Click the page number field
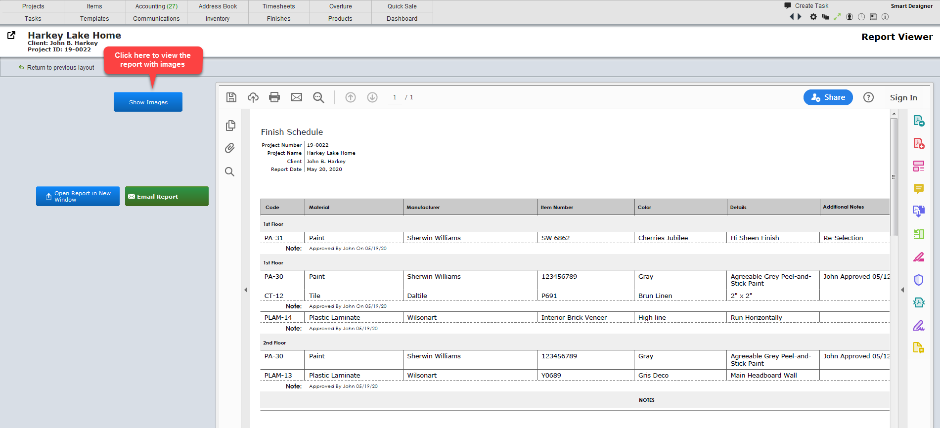Screen dimensions: 940x428 [395, 97]
